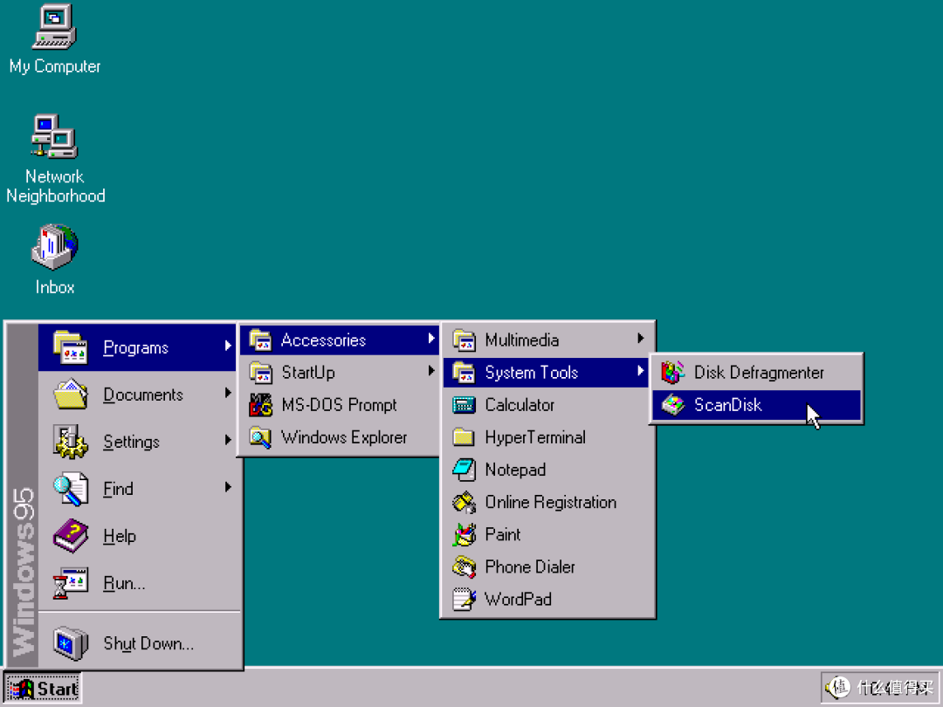
Task: Click the Programs folder icon in Start menu
Action: point(71,347)
